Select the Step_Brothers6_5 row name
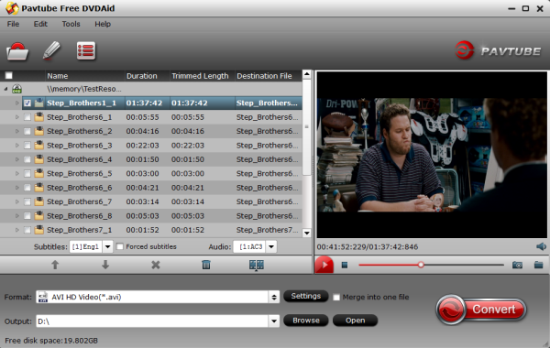The image size is (550, 348). point(80,173)
